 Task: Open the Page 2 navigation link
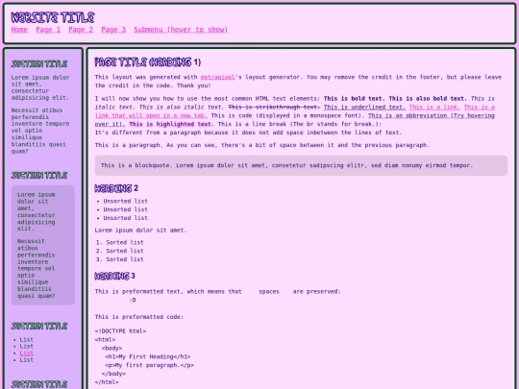(81, 30)
